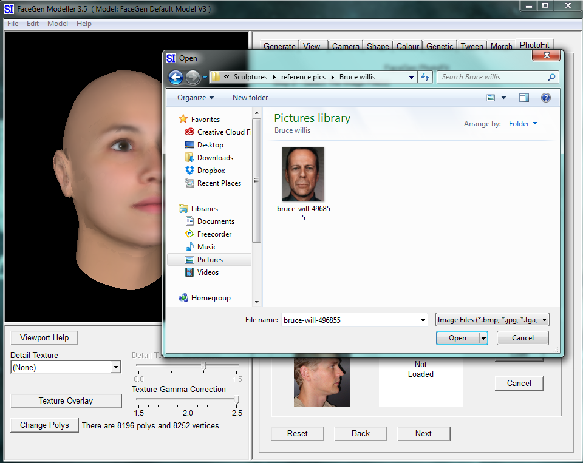Open the Model menu in FaceGen
The height and width of the screenshot is (463, 583).
(x=57, y=23)
